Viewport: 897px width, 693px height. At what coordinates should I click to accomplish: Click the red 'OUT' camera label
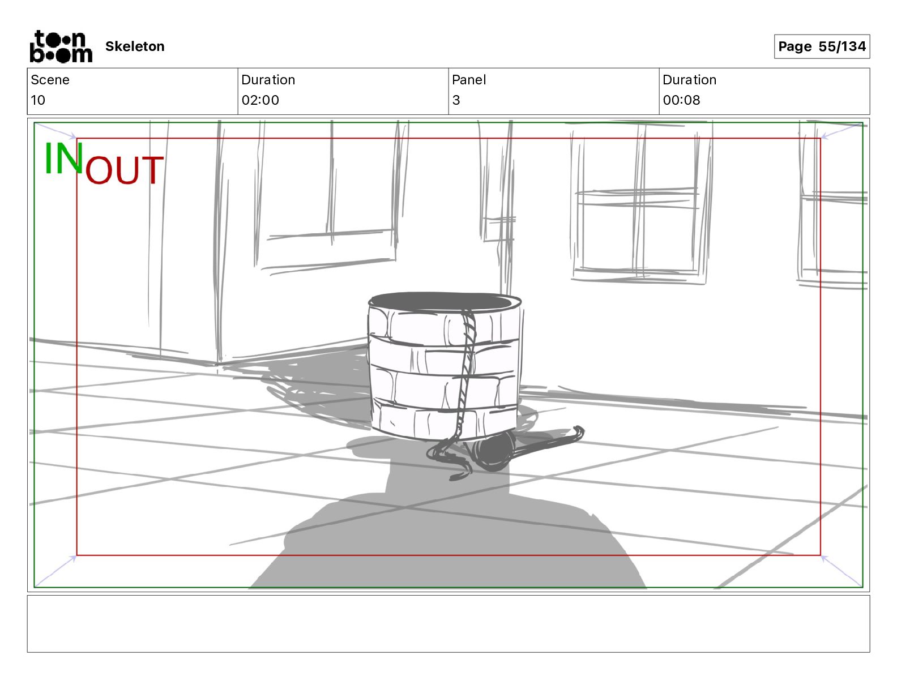[x=125, y=170]
